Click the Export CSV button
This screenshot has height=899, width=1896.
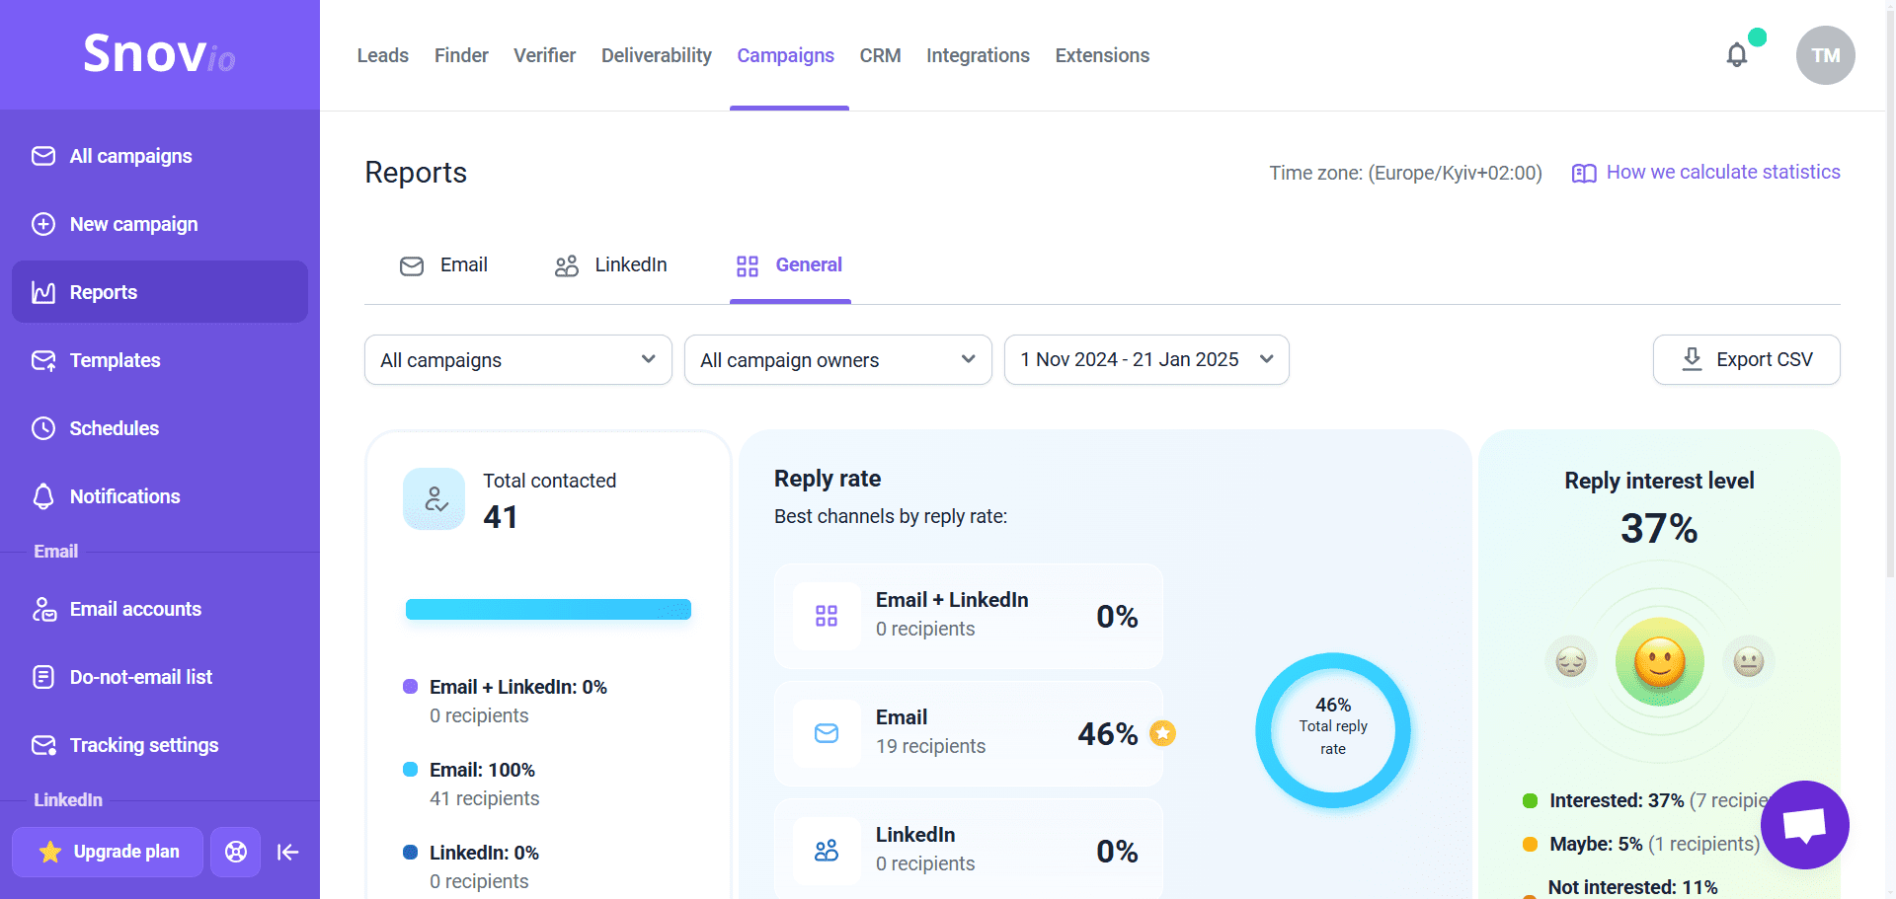coord(1746,359)
